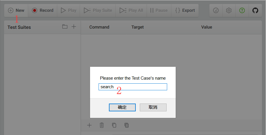Click Play All in toolbar
Viewport: 266px width, 135px height.
[131, 10]
